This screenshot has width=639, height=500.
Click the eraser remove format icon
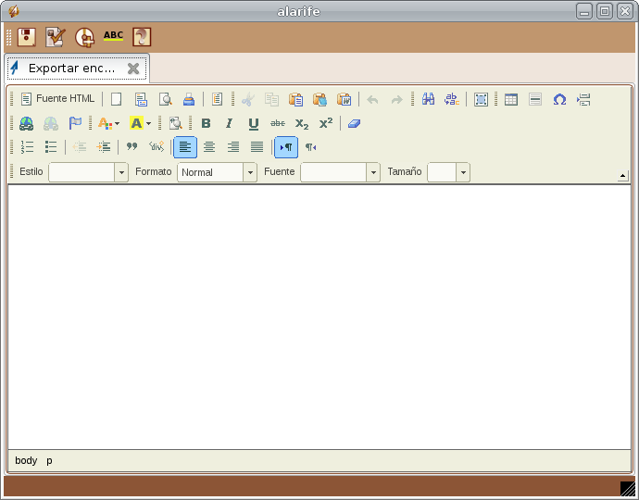354,123
